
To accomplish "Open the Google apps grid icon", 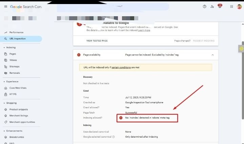I will [x=231, y=6].
